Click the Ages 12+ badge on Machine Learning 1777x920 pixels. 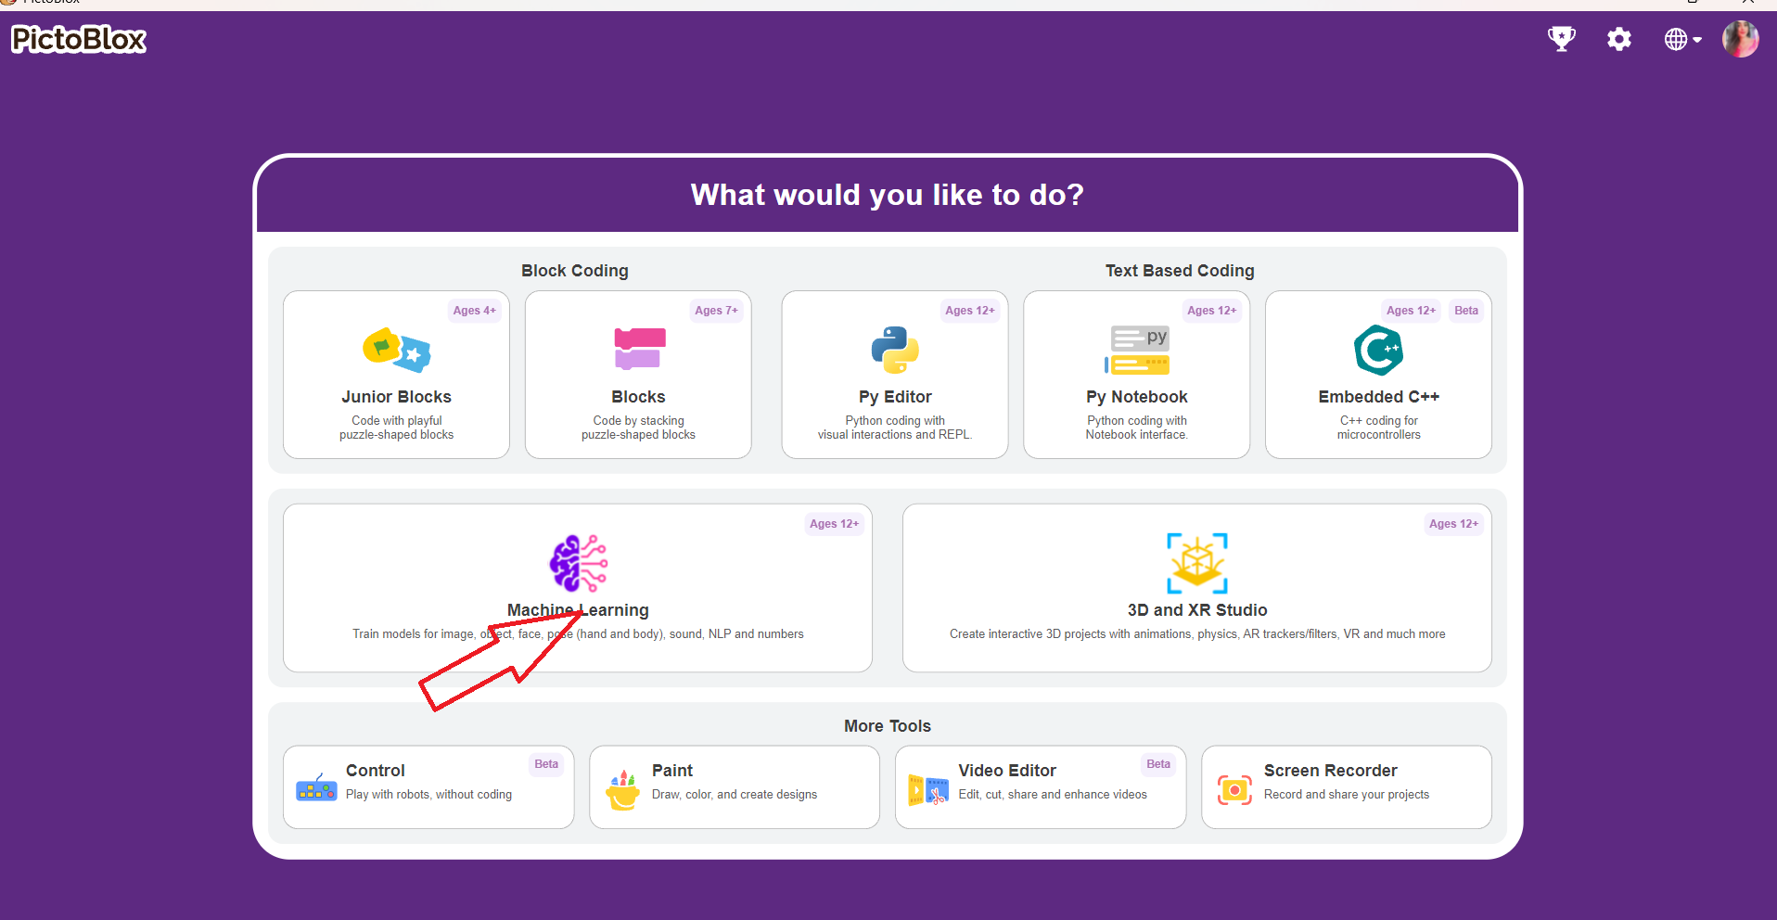(835, 524)
